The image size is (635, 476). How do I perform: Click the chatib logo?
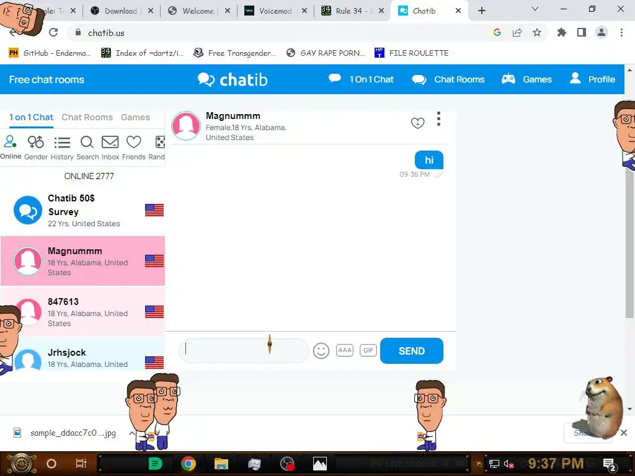(x=233, y=80)
